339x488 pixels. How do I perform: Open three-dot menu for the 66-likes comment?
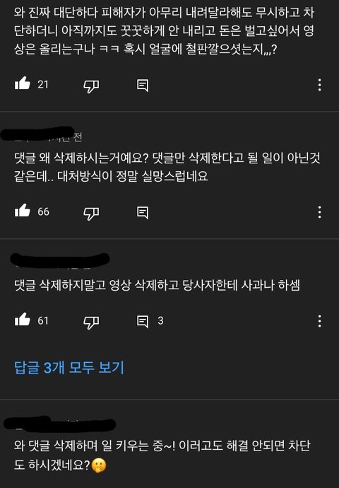click(319, 212)
